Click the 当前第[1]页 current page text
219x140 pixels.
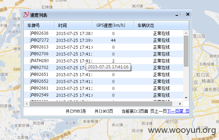[133, 111]
